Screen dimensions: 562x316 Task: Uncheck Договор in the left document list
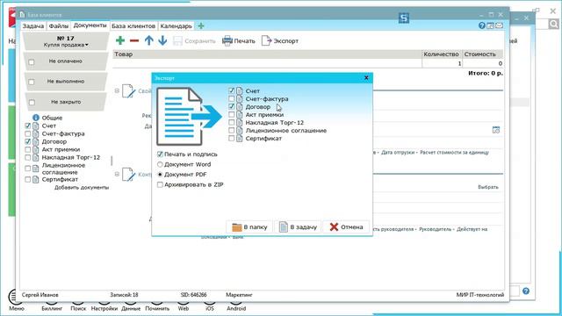coord(28,141)
